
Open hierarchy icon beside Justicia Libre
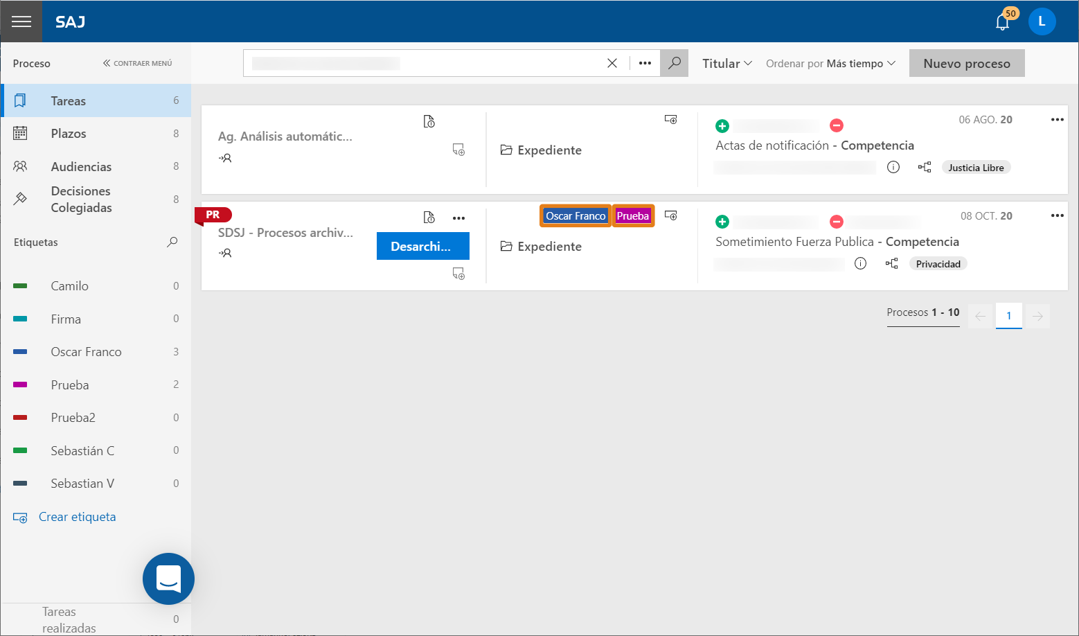point(925,167)
